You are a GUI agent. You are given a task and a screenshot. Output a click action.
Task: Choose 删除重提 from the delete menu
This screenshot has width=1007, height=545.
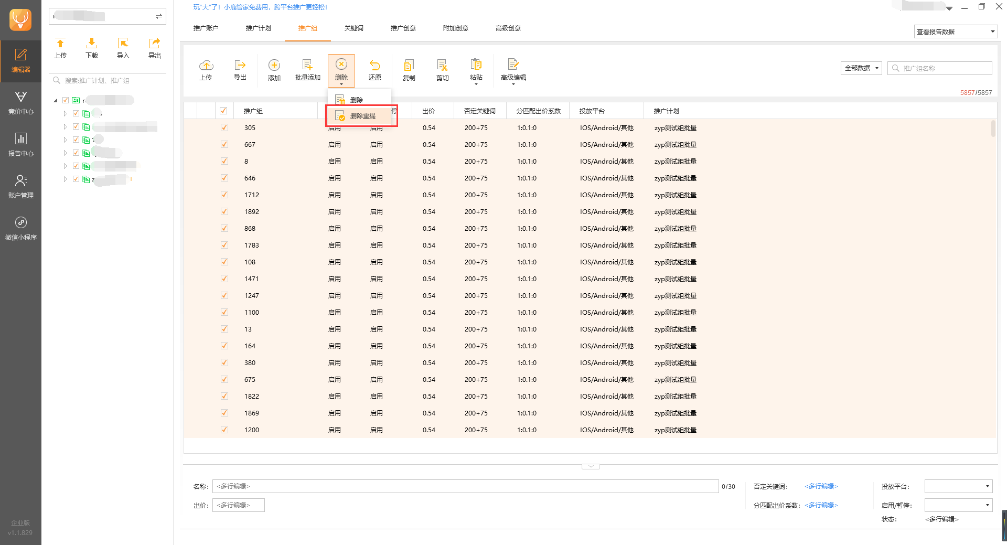click(x=361, y=115)
